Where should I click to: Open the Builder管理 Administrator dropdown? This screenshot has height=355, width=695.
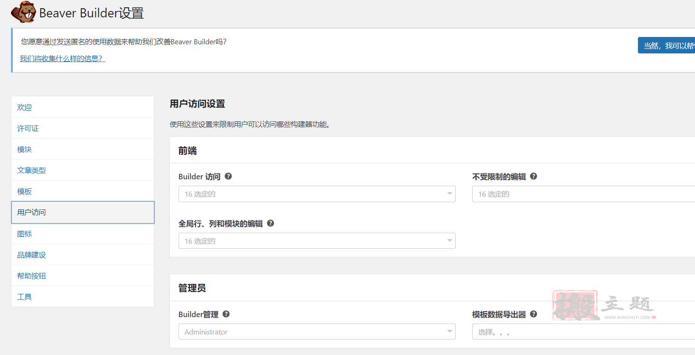[x=317, y=332]
